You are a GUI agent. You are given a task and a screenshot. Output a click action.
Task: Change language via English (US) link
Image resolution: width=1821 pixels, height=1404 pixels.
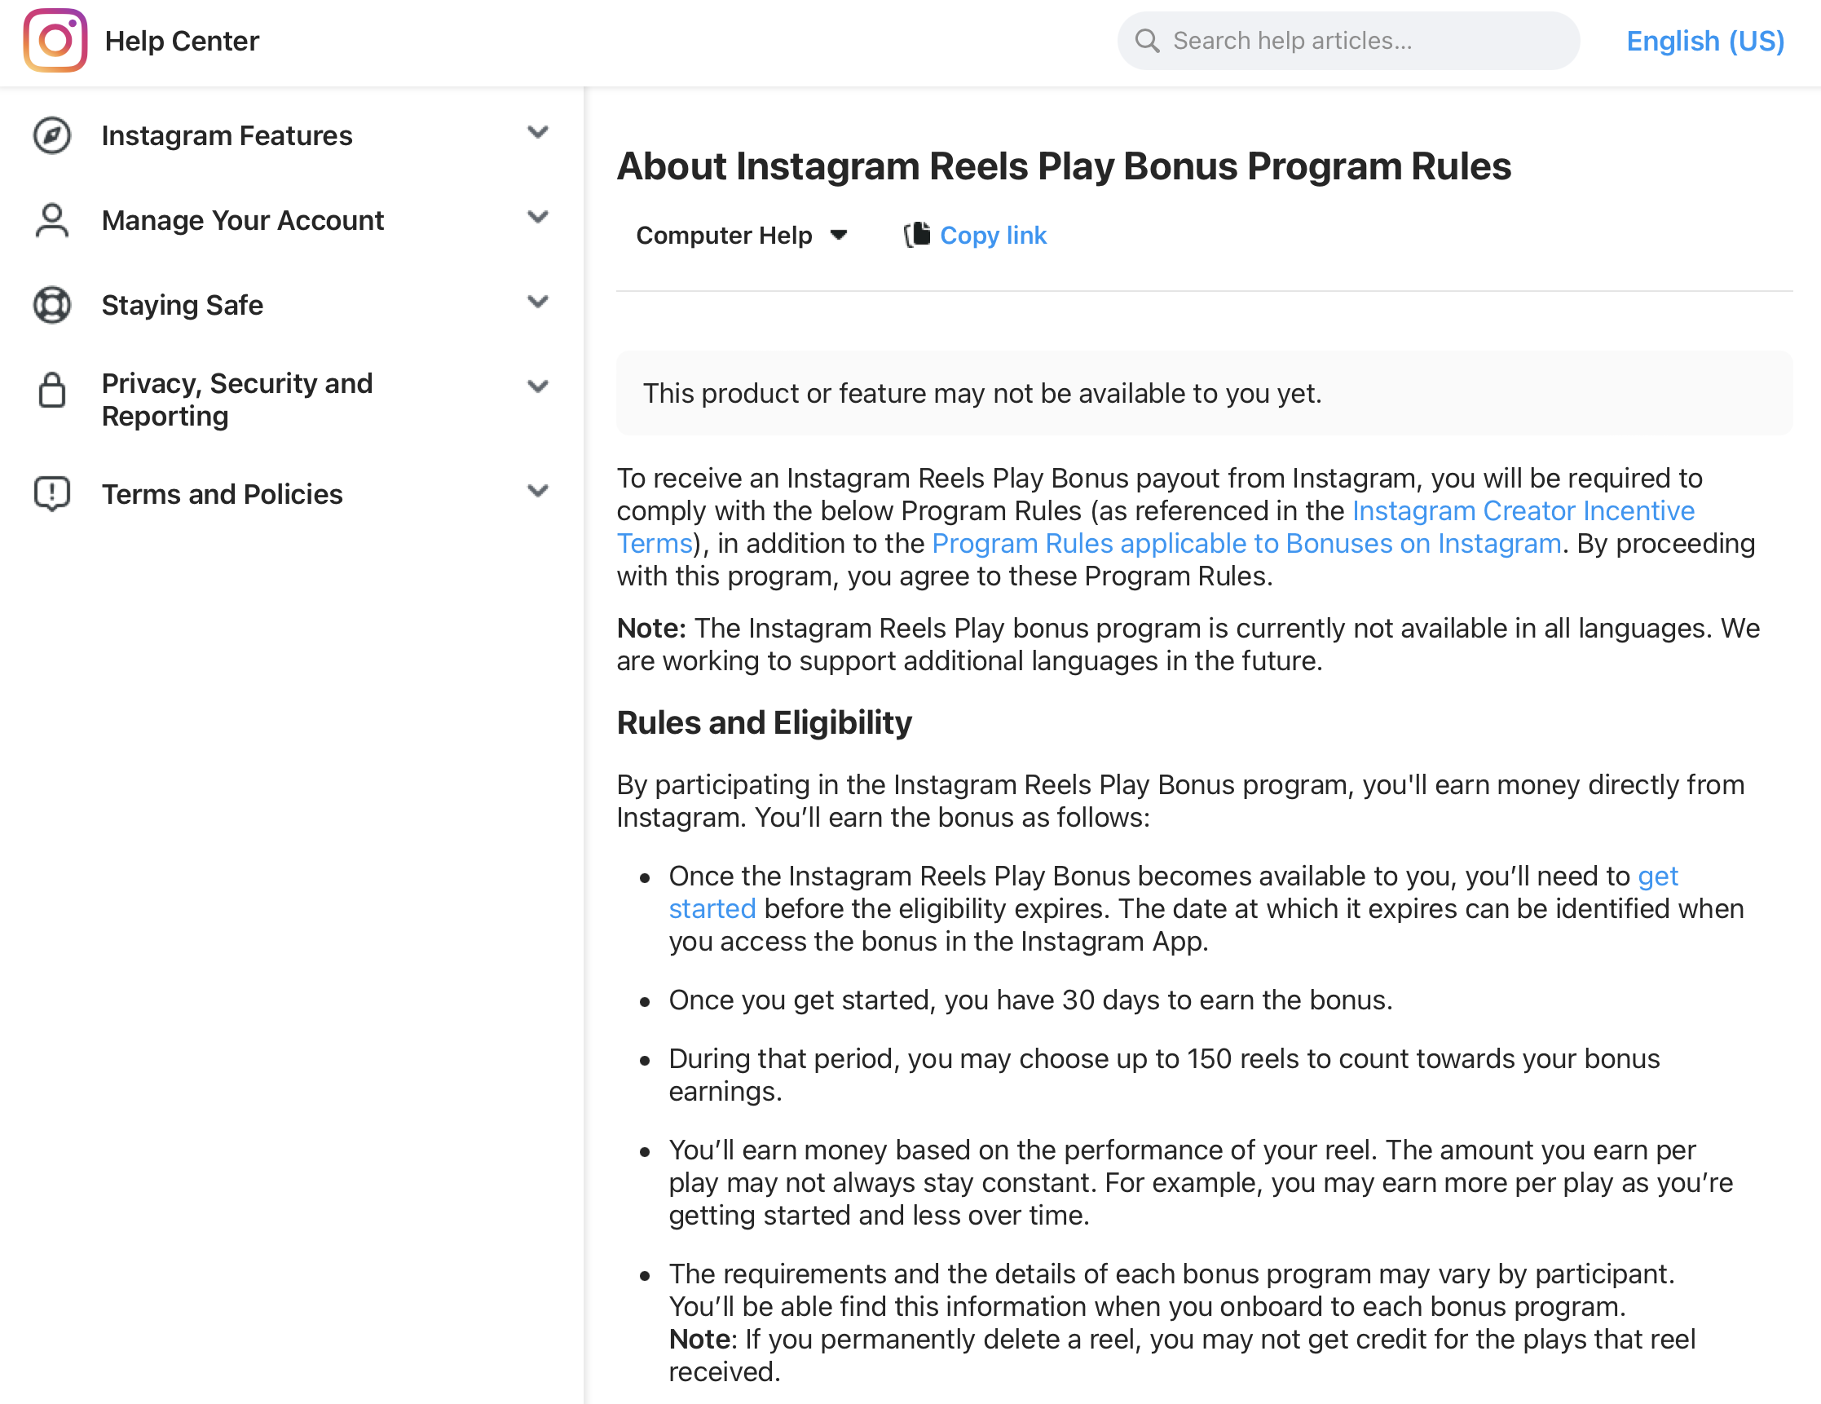click(x=1704, y=41)
